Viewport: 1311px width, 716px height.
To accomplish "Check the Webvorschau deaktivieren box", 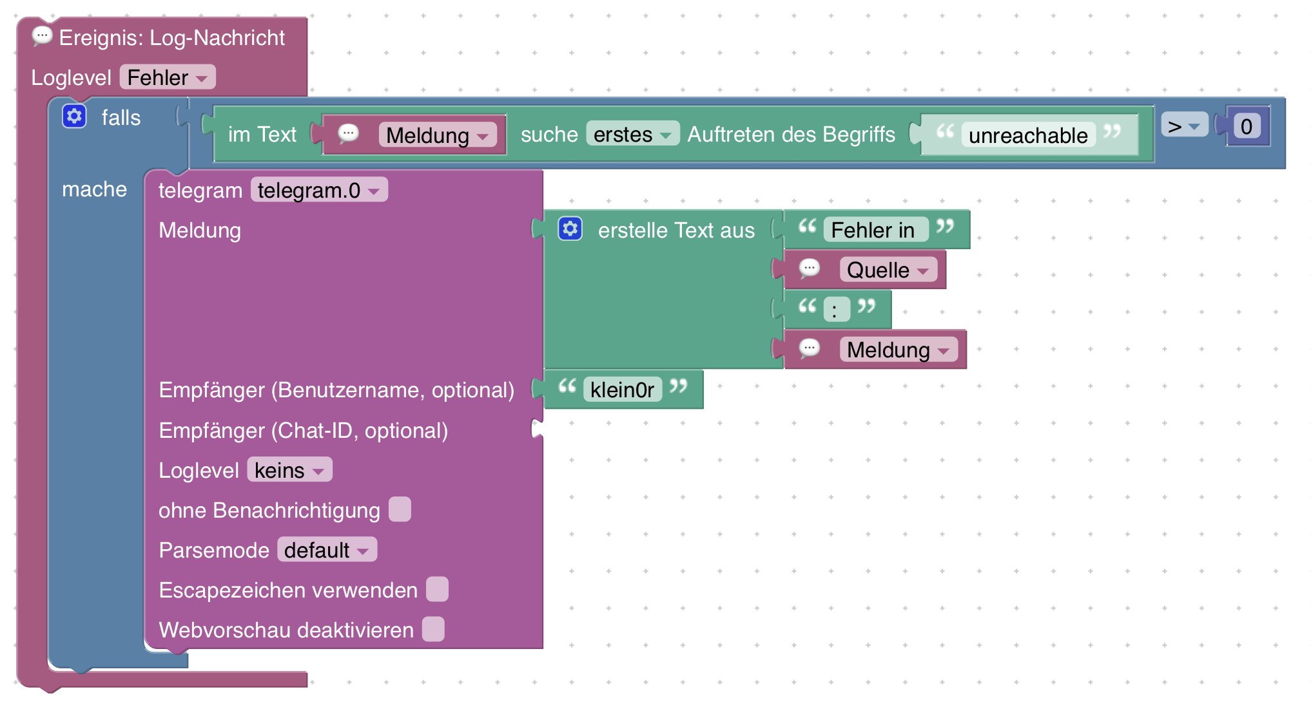I will coord(433,629).
